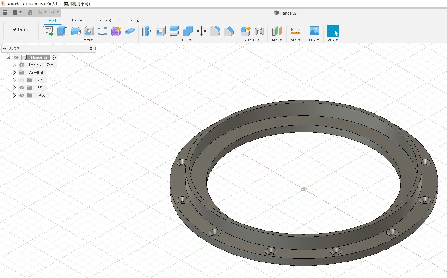The image size is (447, 278).
Task: Expand the ボディ tree node
Action: tap(14, 88)
